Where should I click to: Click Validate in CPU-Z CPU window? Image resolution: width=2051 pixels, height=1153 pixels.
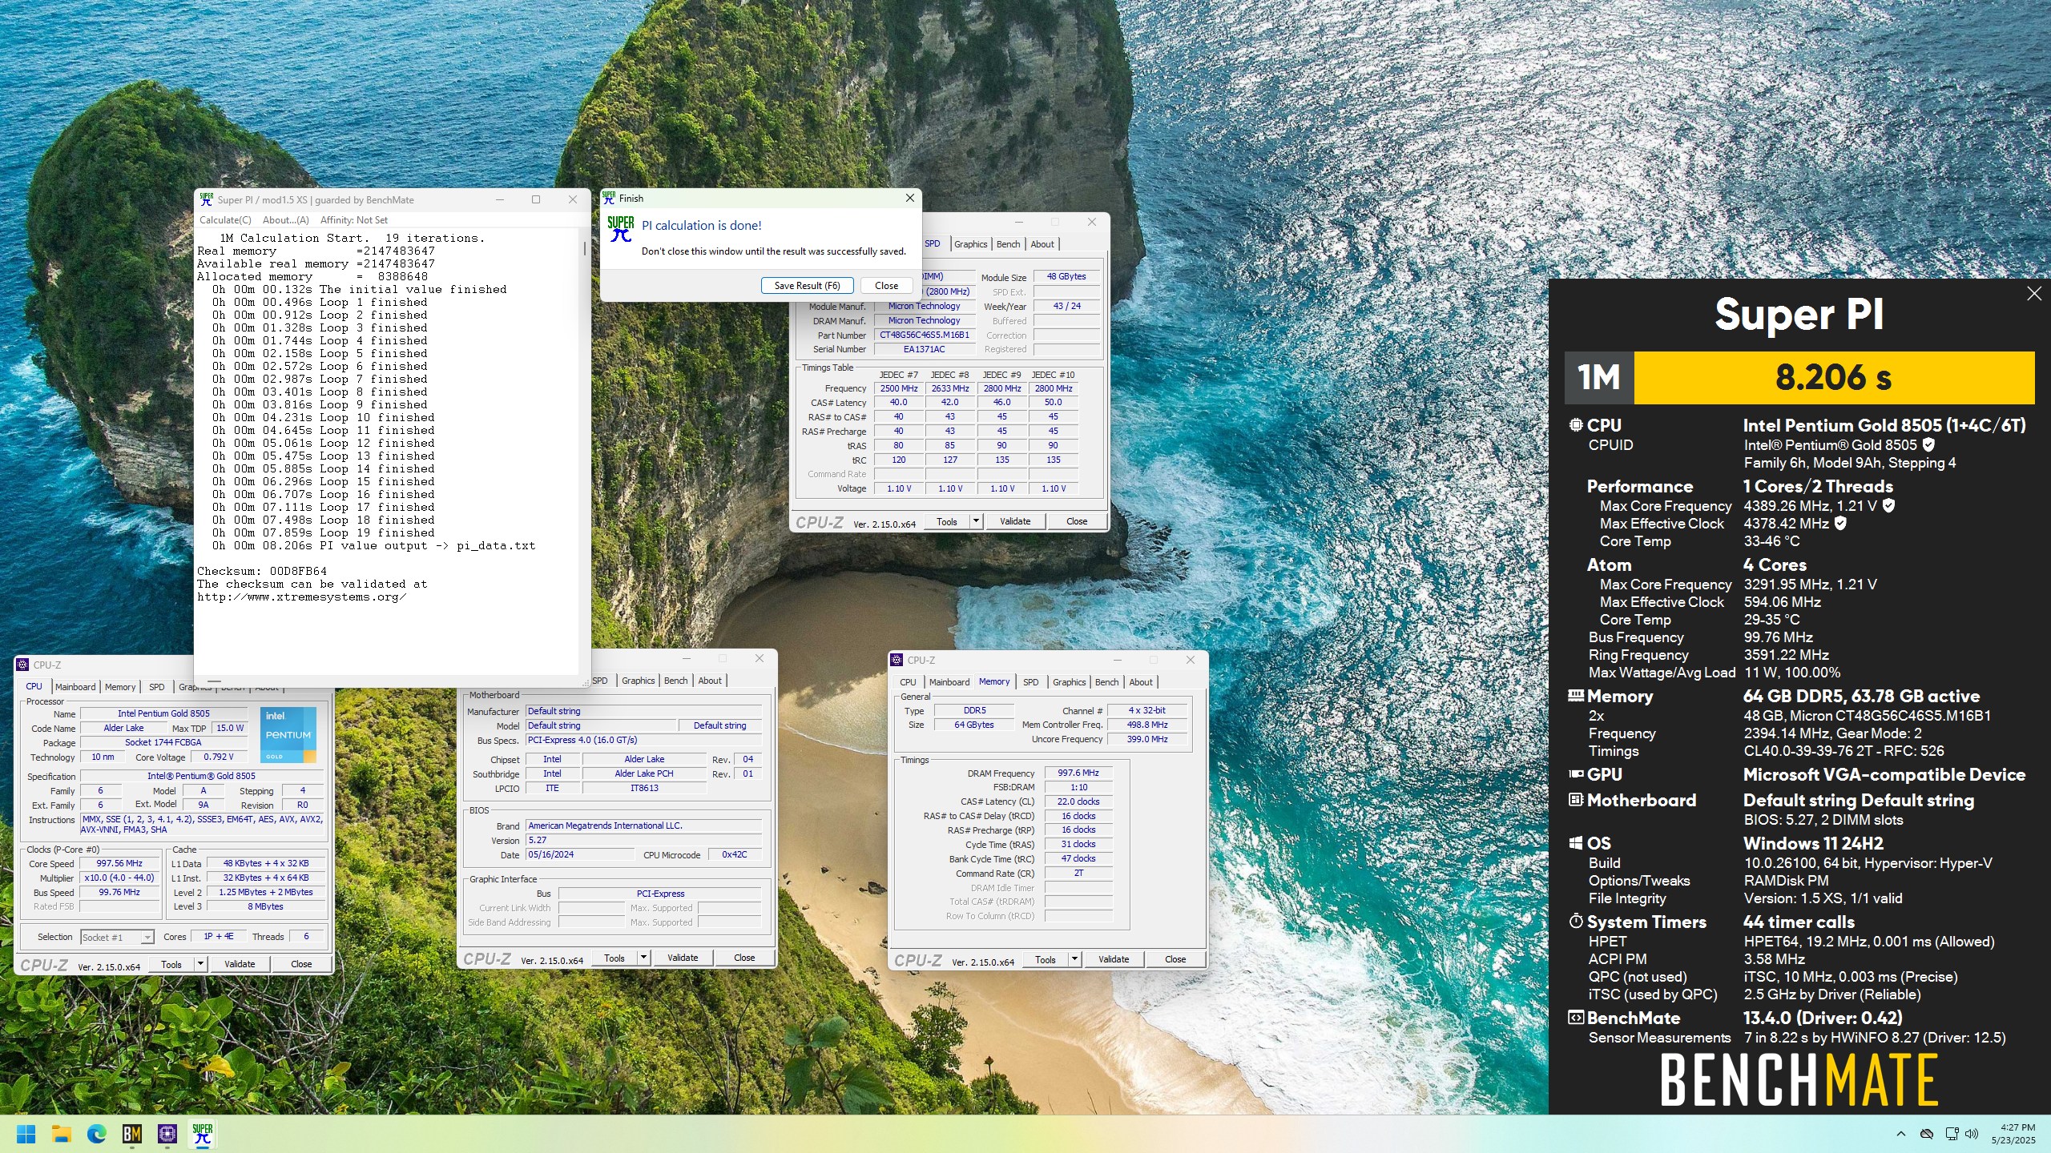pyautogui.click(x=240, y=964)
